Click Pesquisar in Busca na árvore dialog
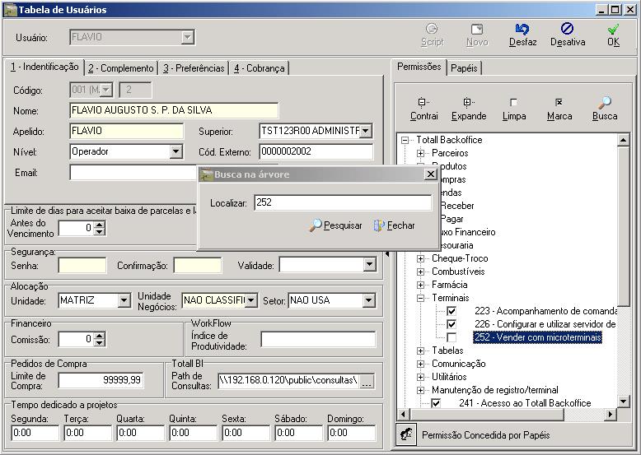 [x=335, y=225]
